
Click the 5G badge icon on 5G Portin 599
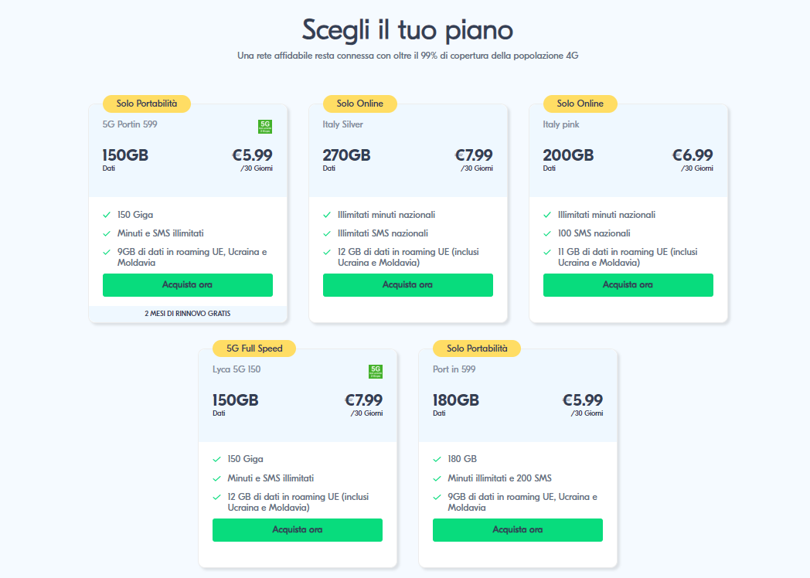click(x=265, y=127)
